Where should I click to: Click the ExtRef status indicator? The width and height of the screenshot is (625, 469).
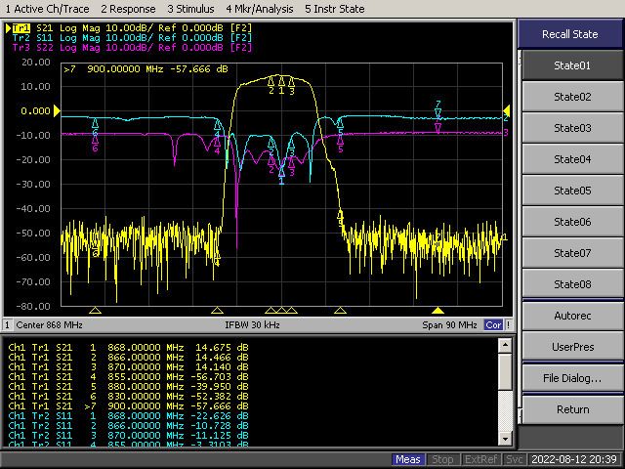click(480, 459)
